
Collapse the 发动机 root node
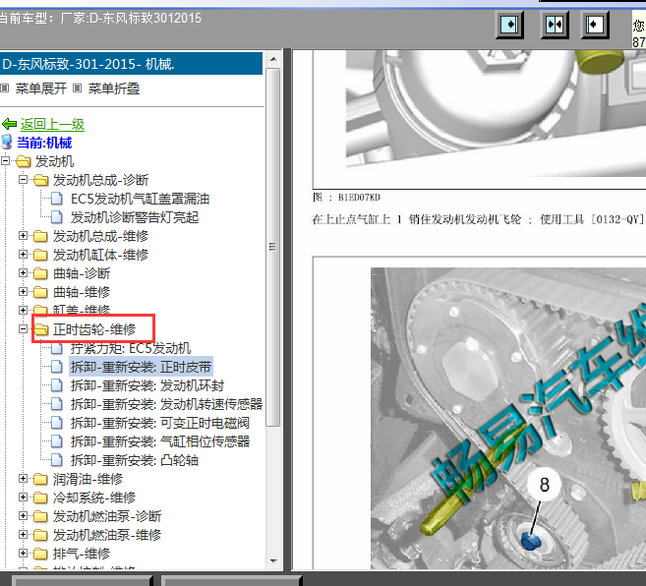[5, 161]
